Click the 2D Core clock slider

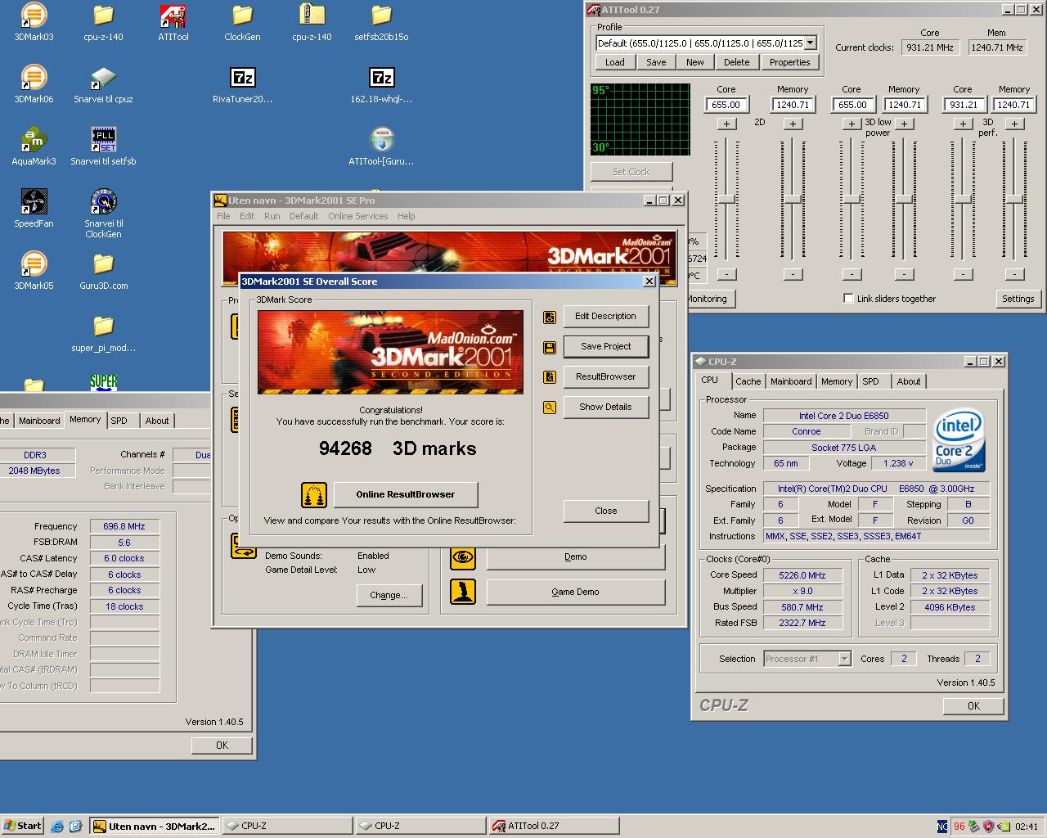(726, 200)
